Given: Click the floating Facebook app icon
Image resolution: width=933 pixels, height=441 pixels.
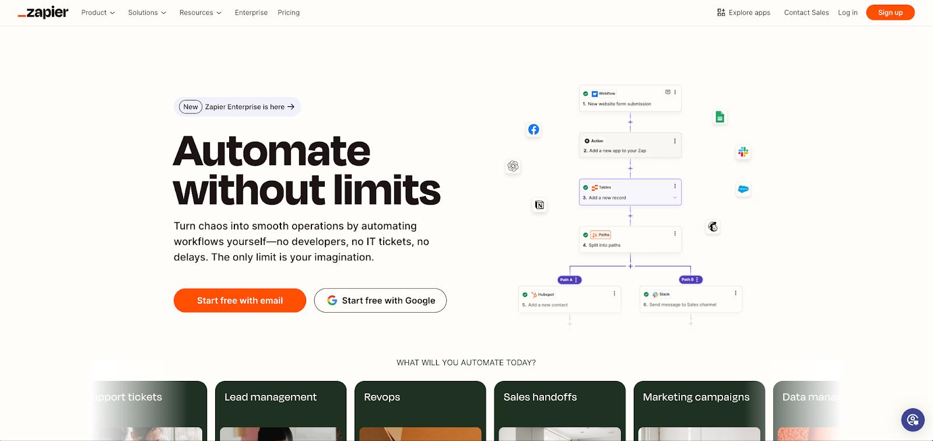Looking at the screenshot, I should pos(534,129).
